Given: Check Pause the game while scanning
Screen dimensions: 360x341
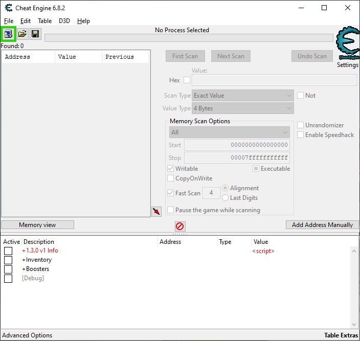Looking at the screenshot, I should click(170, 210).
